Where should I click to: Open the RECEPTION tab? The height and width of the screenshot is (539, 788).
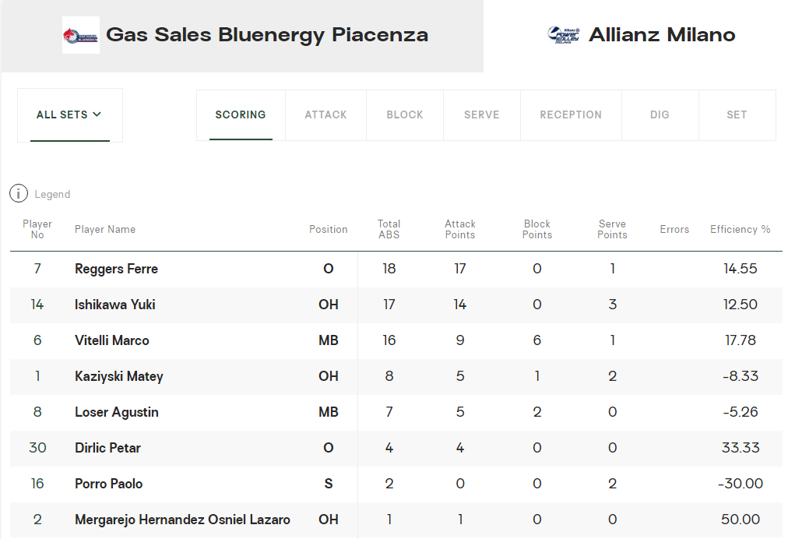coord(571,115)
